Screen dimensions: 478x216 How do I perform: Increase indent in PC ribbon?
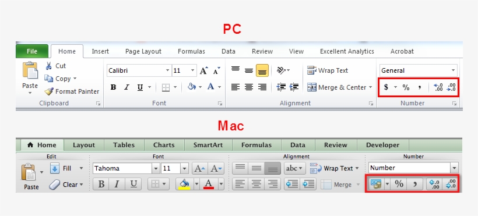point(294,87)
